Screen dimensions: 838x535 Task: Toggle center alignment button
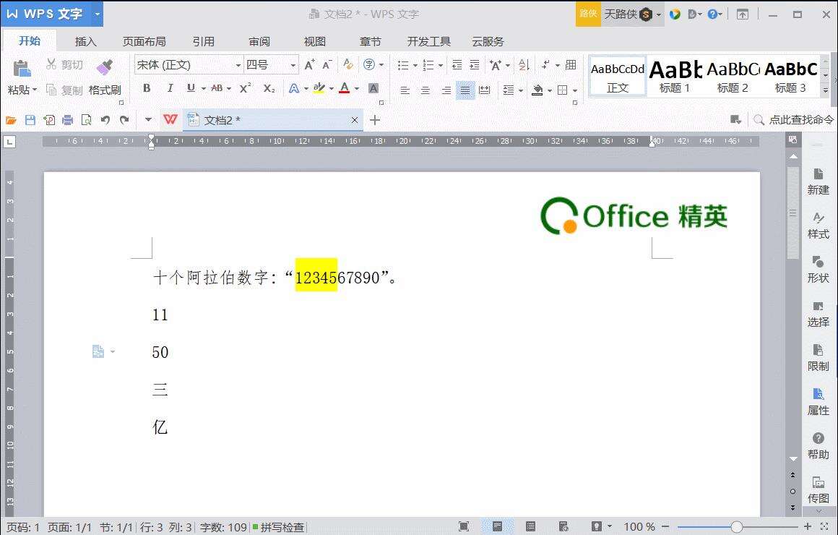point(426,90)
